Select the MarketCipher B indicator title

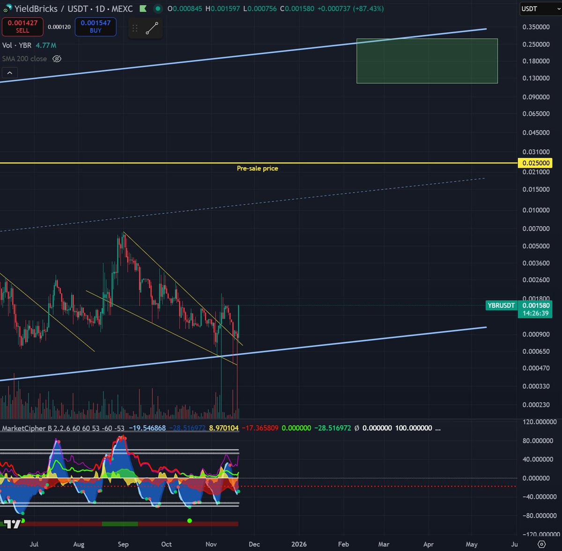[26, 428]
